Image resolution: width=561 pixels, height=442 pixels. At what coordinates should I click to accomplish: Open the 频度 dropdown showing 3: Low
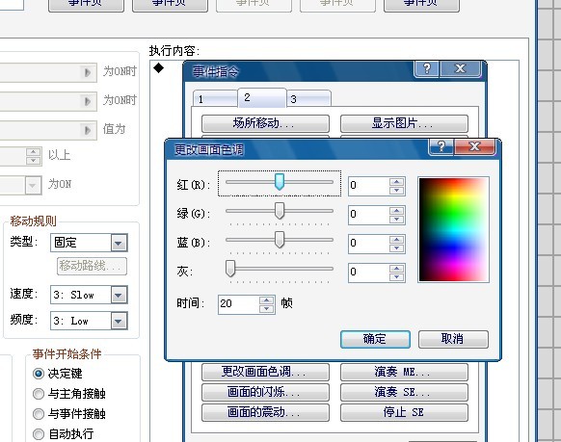click(119, 321)
